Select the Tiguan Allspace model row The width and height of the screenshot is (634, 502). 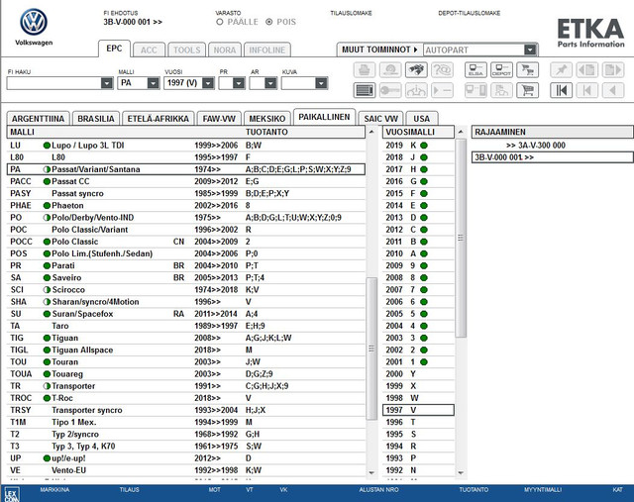(186, 351)
